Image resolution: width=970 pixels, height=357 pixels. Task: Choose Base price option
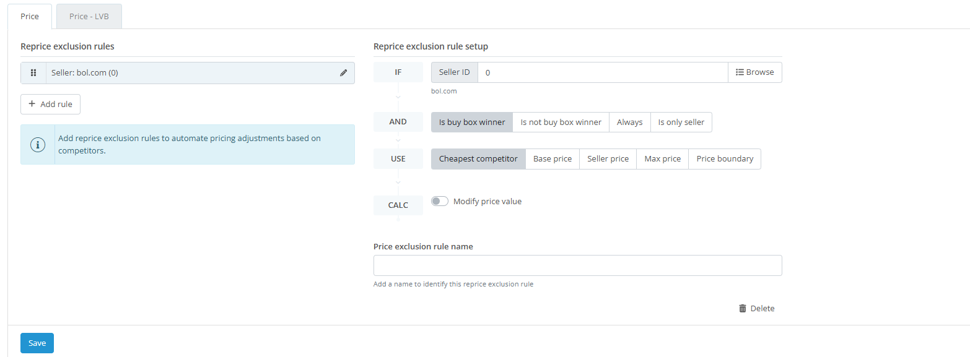click(x=553, y=159)
